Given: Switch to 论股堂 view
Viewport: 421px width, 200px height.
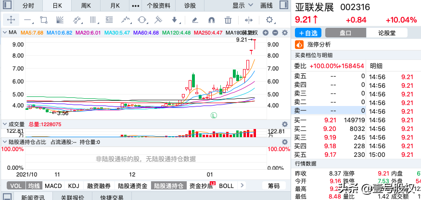Looking at the screenshot, I should tap(387, 33).
